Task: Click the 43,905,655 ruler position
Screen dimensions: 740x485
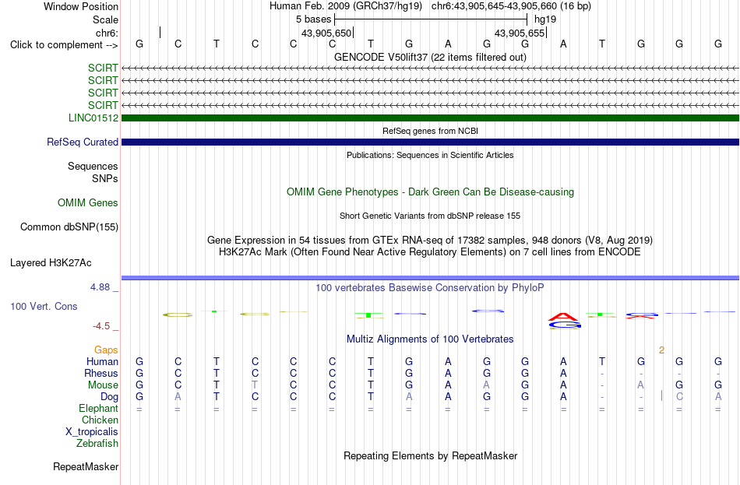Action: click(520, 33)
